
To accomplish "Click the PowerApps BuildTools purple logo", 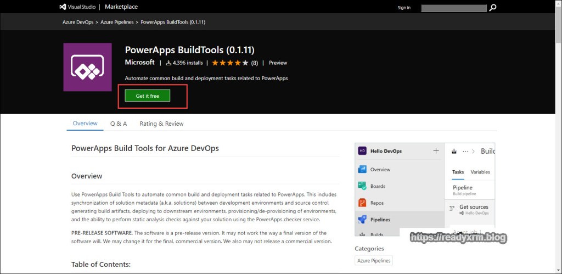I will [87, 67].
